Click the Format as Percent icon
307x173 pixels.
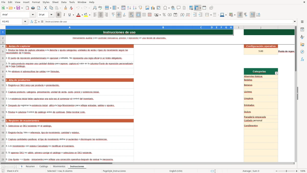(164, 15)
